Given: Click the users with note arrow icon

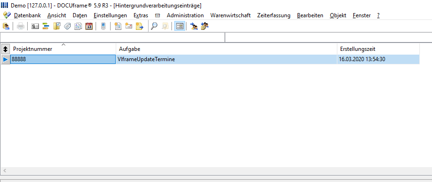Looking at the screenshot, I should (x=205, y=26).
